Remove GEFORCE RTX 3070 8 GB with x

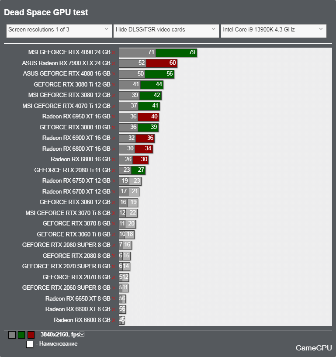114,224
